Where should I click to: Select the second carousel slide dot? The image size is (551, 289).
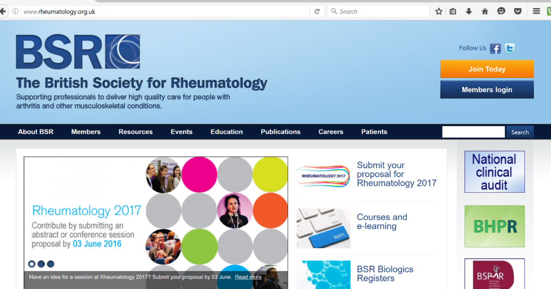click(41, 264)
